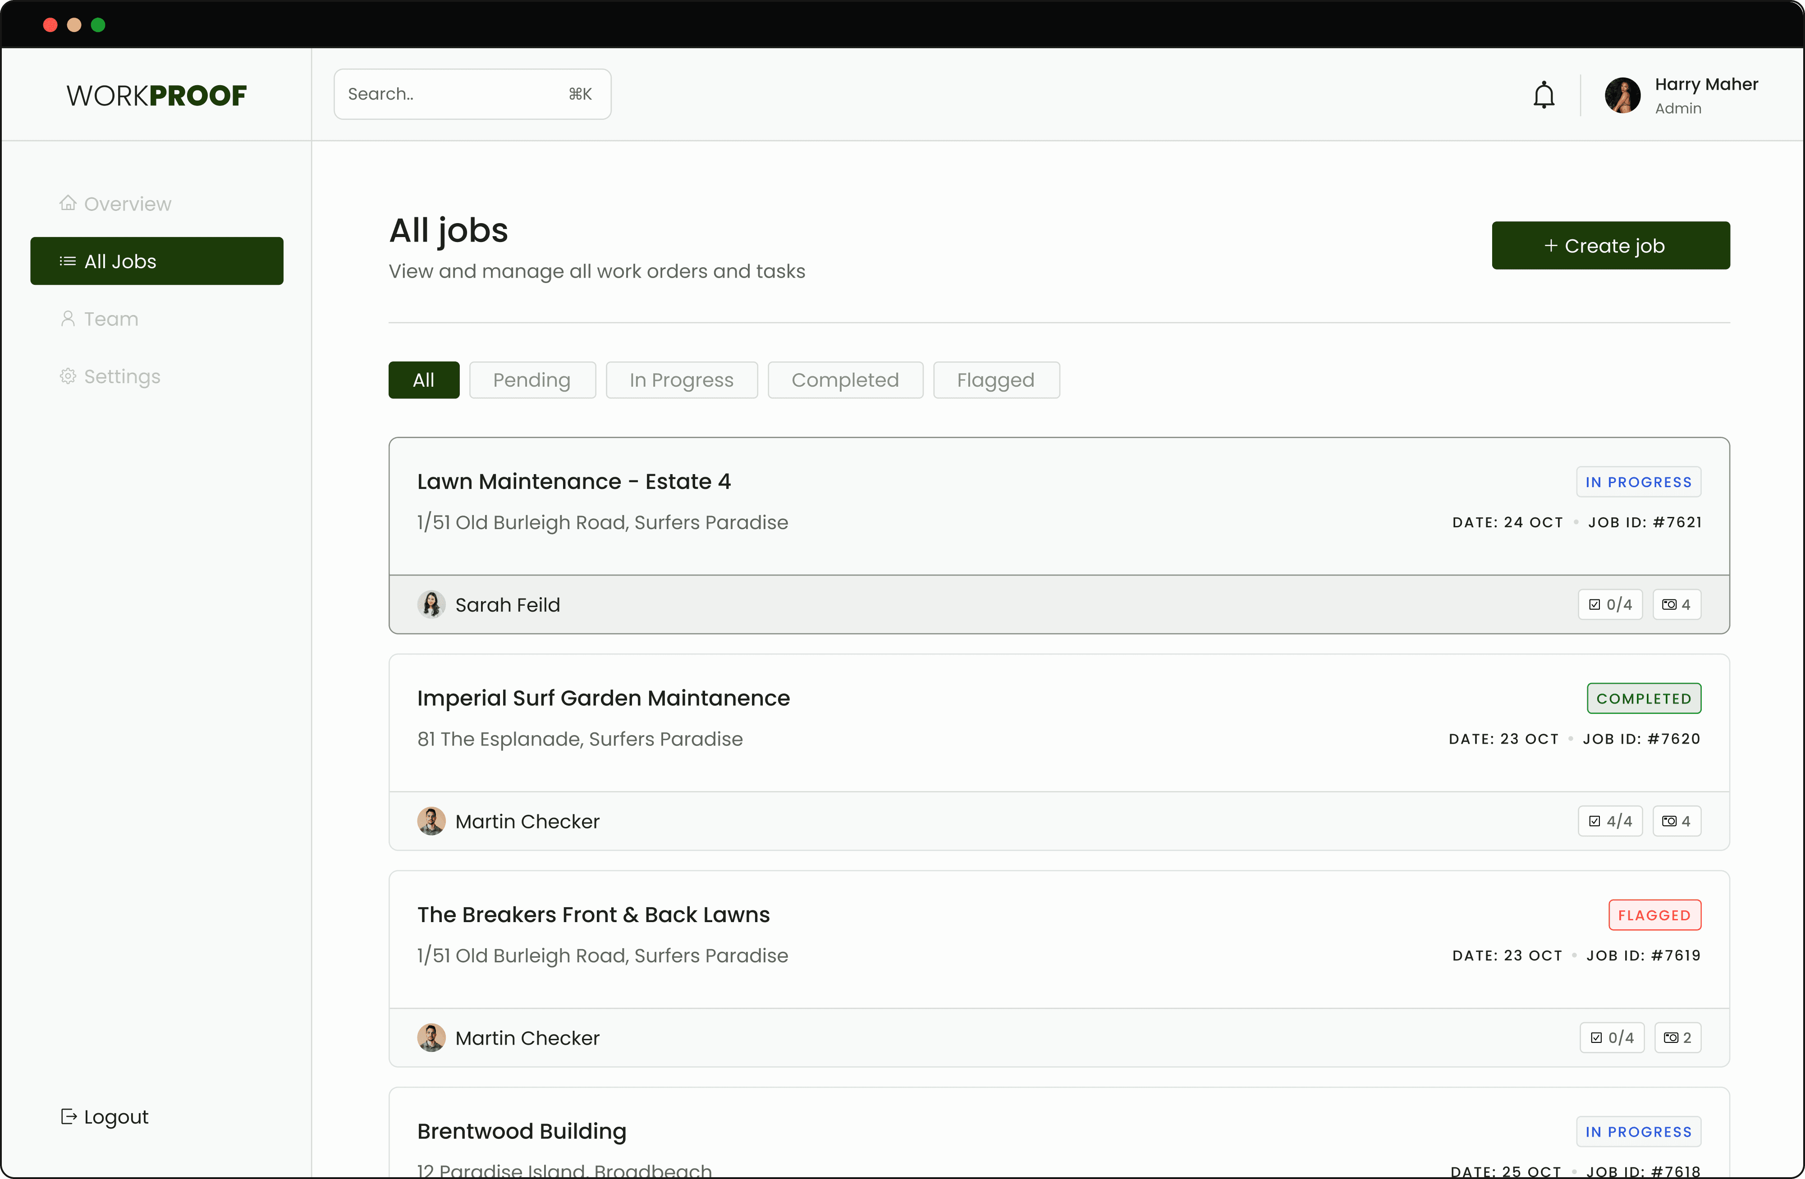Select the Flagged filter tab
Image resolution: width=1805 pixels, height=1179 pixels.
coord(995,380)
